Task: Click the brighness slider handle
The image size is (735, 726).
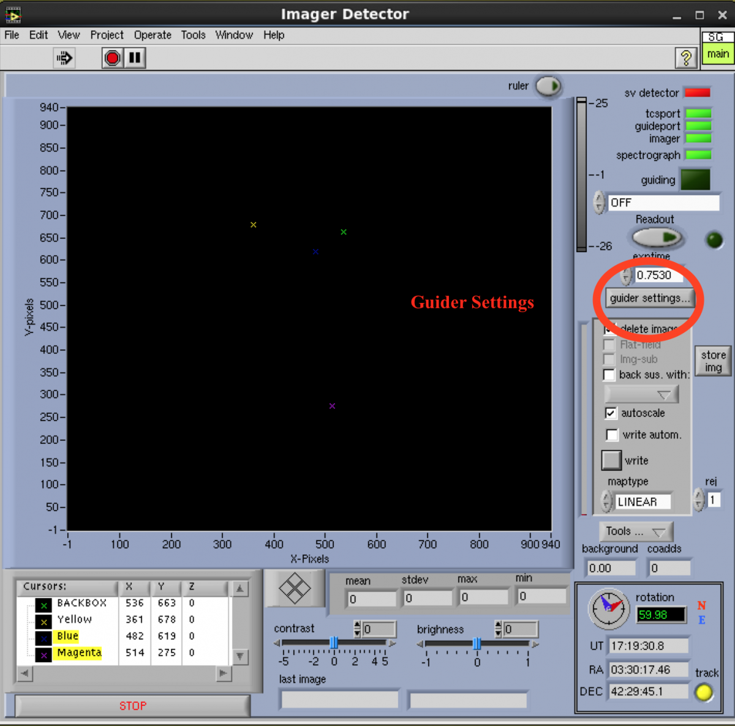Action: click(x=477, y=643)
